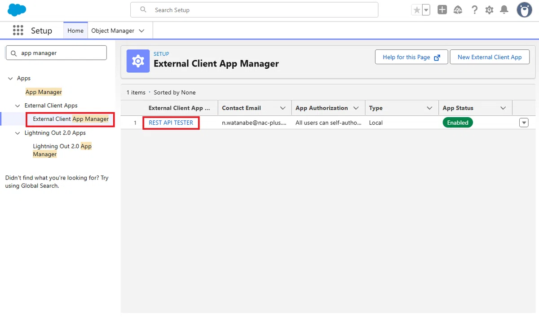Open App Manager in the sidebar
The height and width of the screenshot is (325, 539).
click(x=44, y=92)
